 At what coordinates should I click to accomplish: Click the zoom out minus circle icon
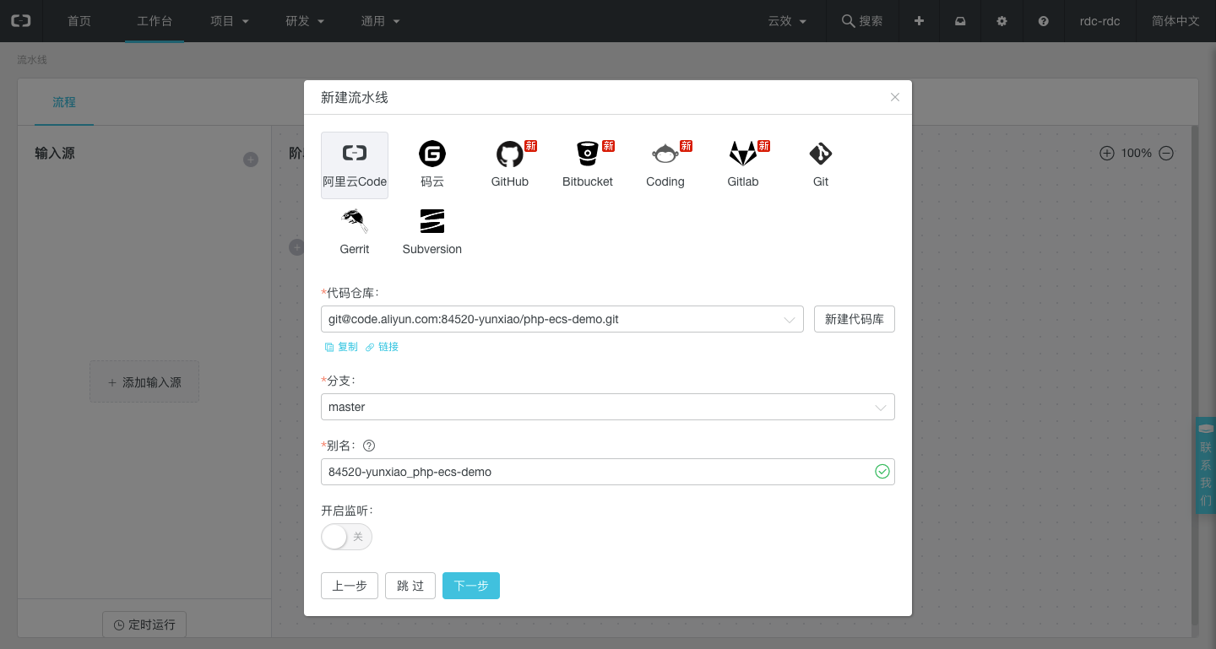1166,153
